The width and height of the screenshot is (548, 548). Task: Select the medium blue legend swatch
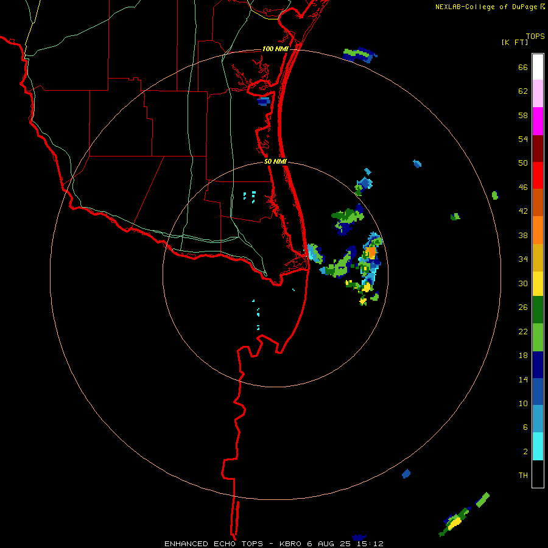tap(538, 392)
